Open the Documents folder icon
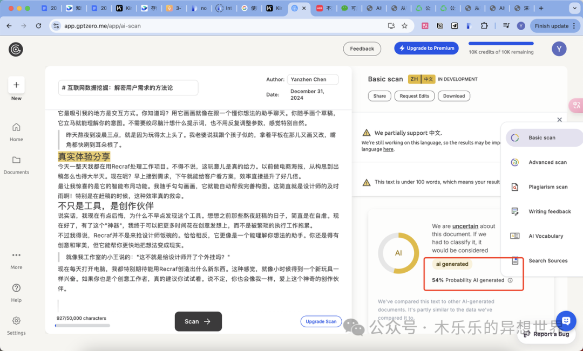583x351 pixels. (16, 160)
